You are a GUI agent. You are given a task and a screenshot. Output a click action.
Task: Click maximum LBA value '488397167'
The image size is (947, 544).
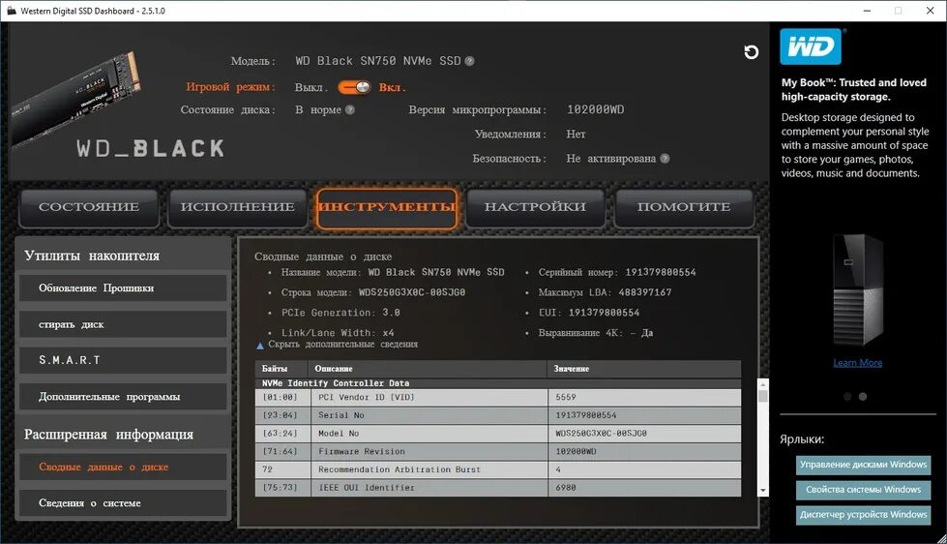[645, 292]
